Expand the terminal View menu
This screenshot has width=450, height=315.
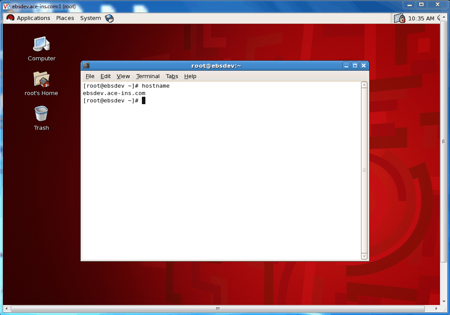point(123,76)
